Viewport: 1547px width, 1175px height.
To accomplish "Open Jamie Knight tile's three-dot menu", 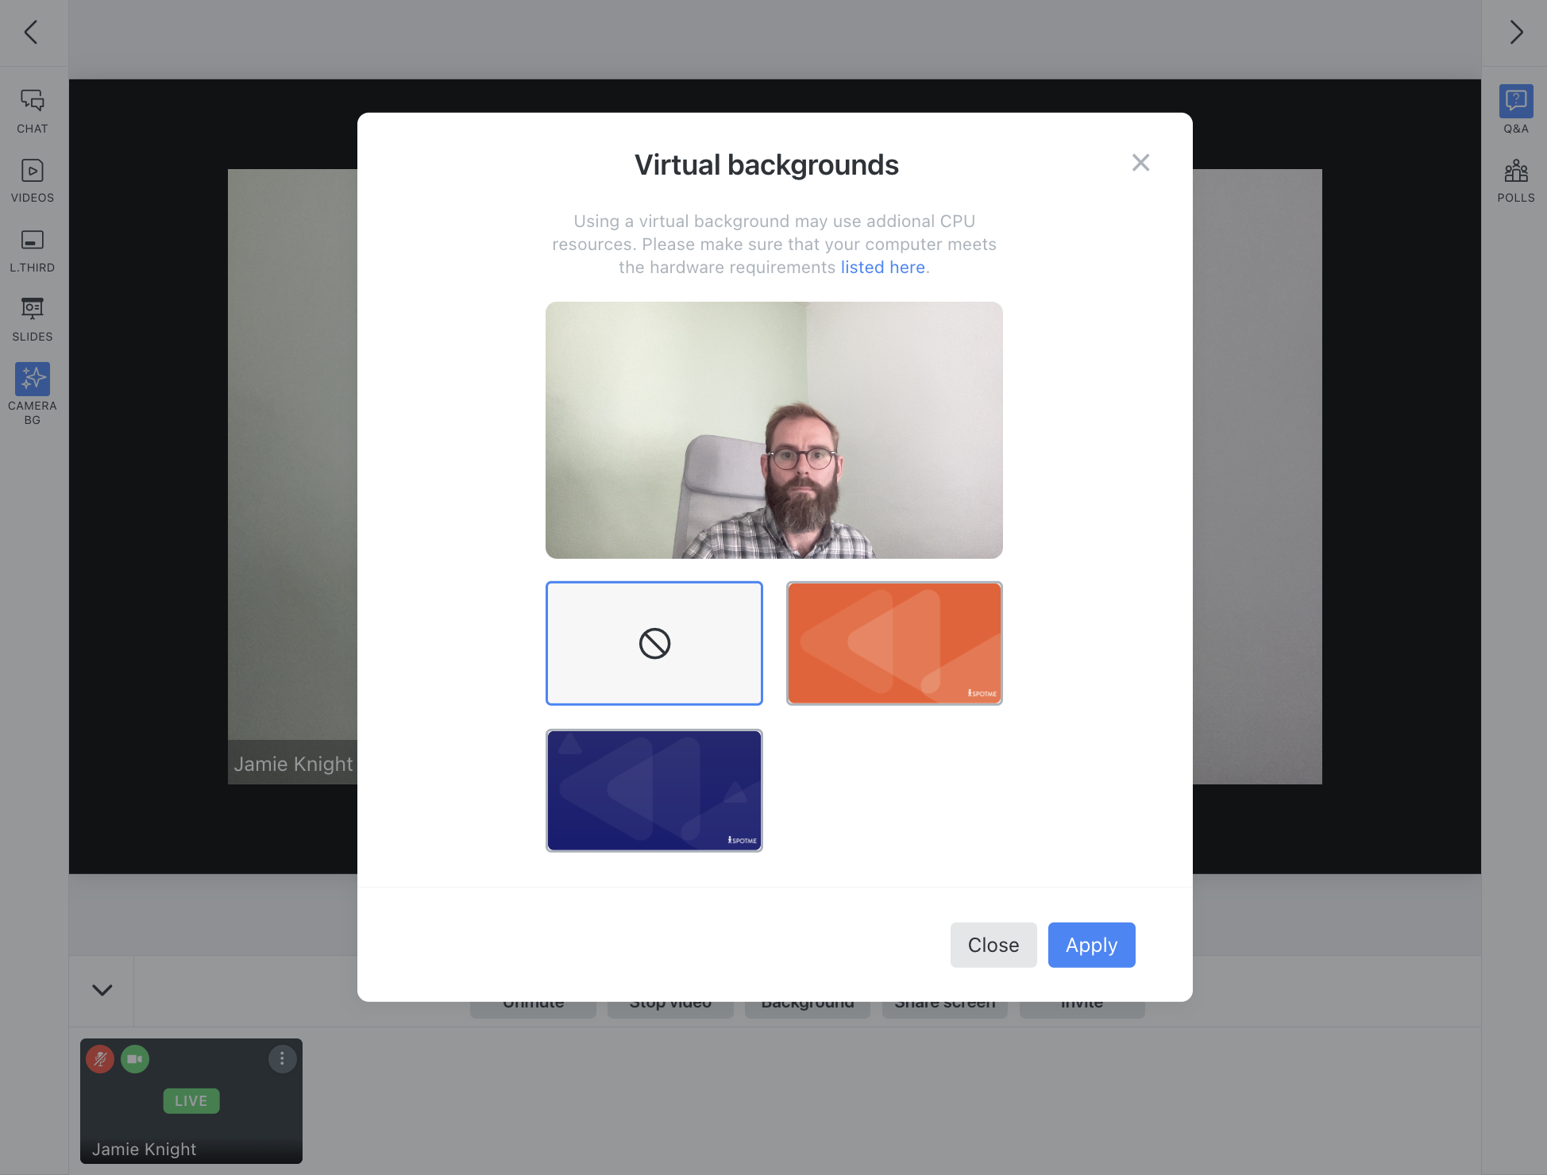I will (x=282, y=1059).
